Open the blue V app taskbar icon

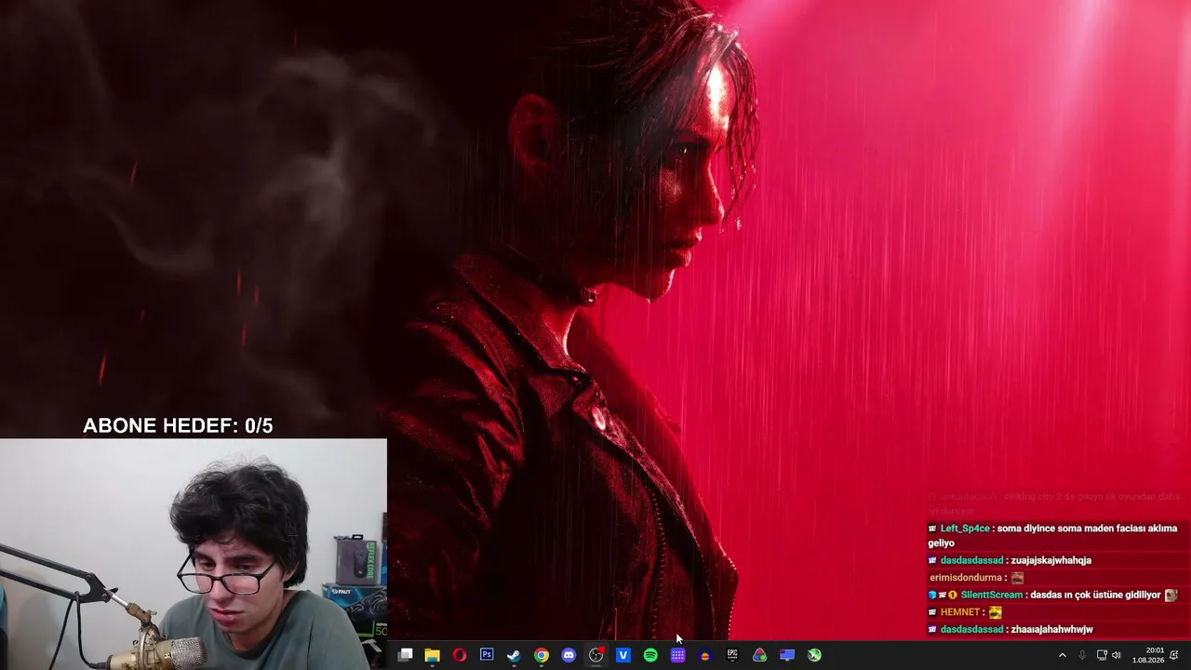(623, 655)
